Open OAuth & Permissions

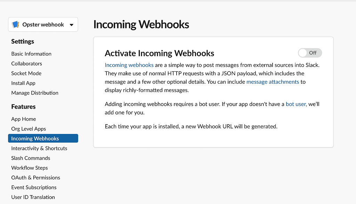(36, 178)
